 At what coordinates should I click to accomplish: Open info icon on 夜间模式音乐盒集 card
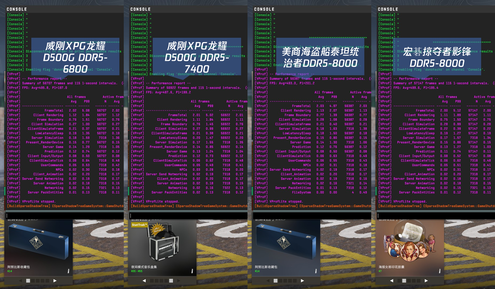click(x=192, y=271)
